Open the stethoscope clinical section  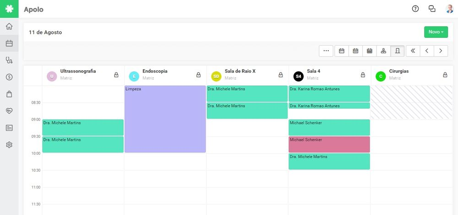[9, 60]
